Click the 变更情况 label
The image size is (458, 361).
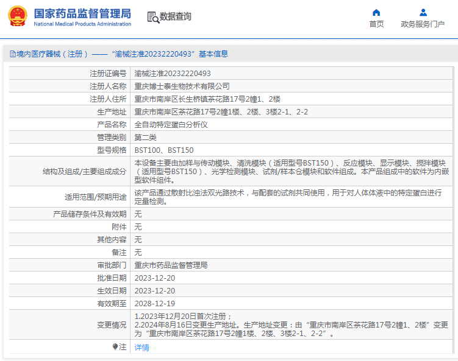[112, 325]
